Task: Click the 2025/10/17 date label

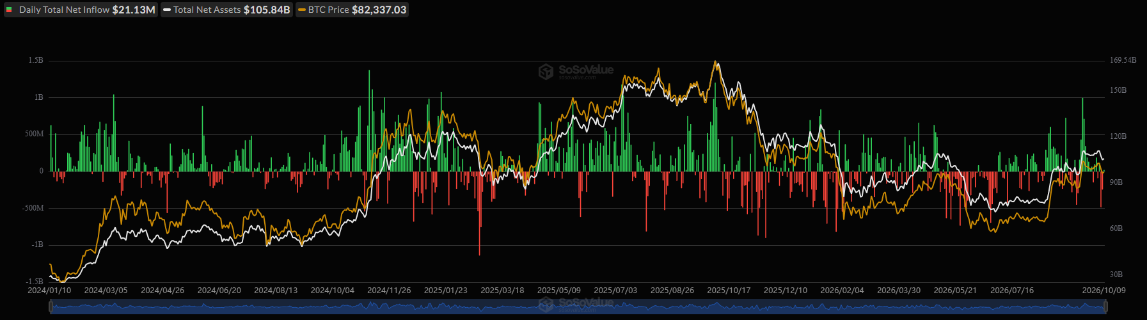Action: (x=729, y=291)
